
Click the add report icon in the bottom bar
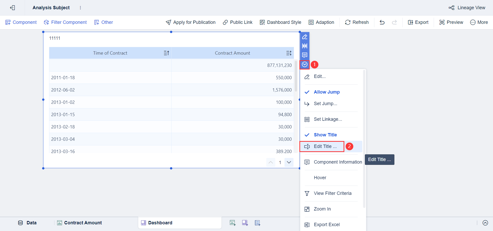coord(257,223)
